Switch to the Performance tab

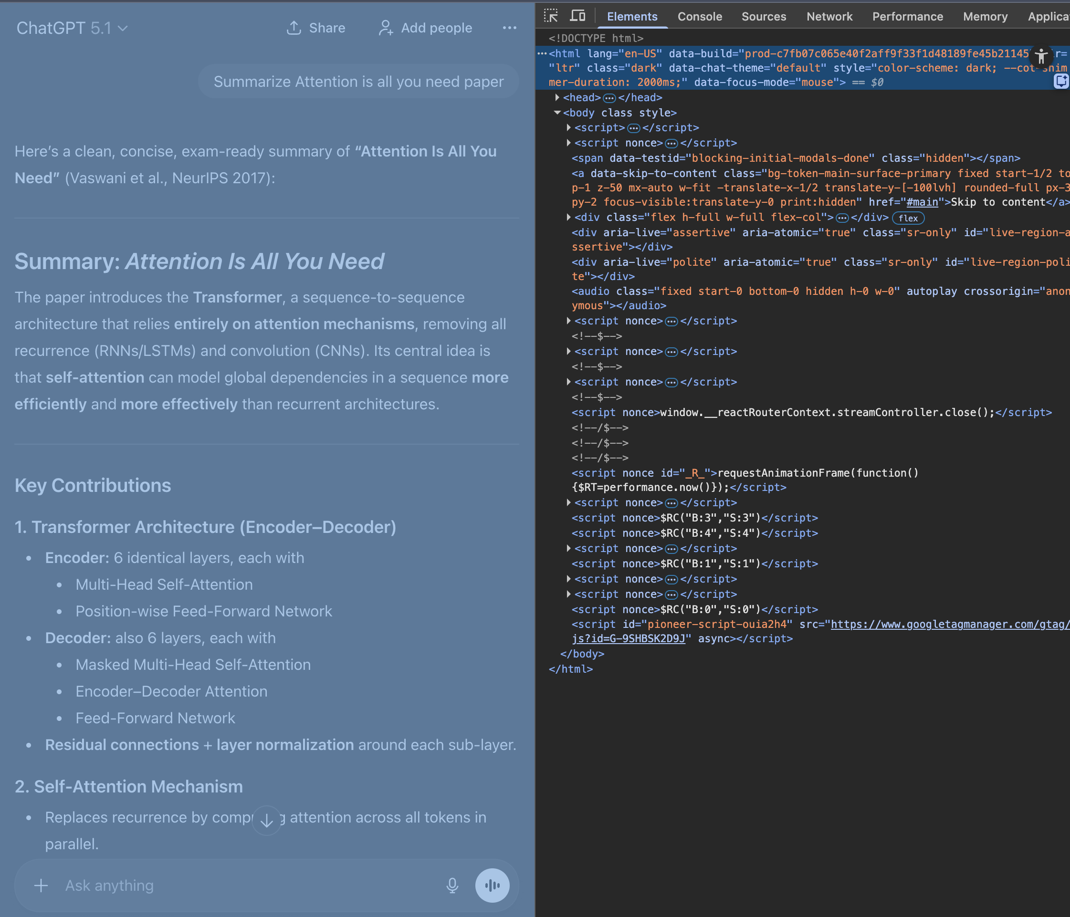(x=907, y=16)
